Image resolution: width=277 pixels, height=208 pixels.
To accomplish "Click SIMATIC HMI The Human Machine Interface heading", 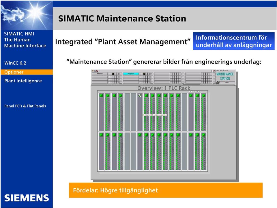I will 25,40.
